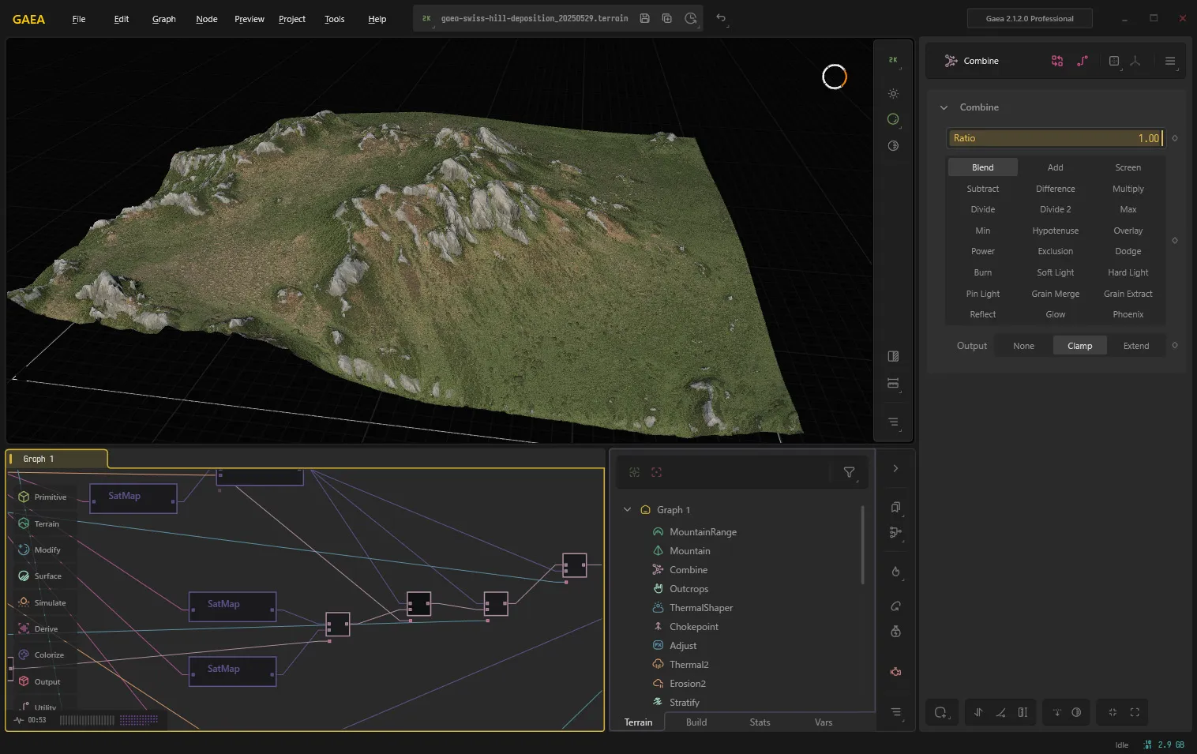Select the Clamp output option
The height and width of the screenshot is (754, 1197).
point(1079,346)
